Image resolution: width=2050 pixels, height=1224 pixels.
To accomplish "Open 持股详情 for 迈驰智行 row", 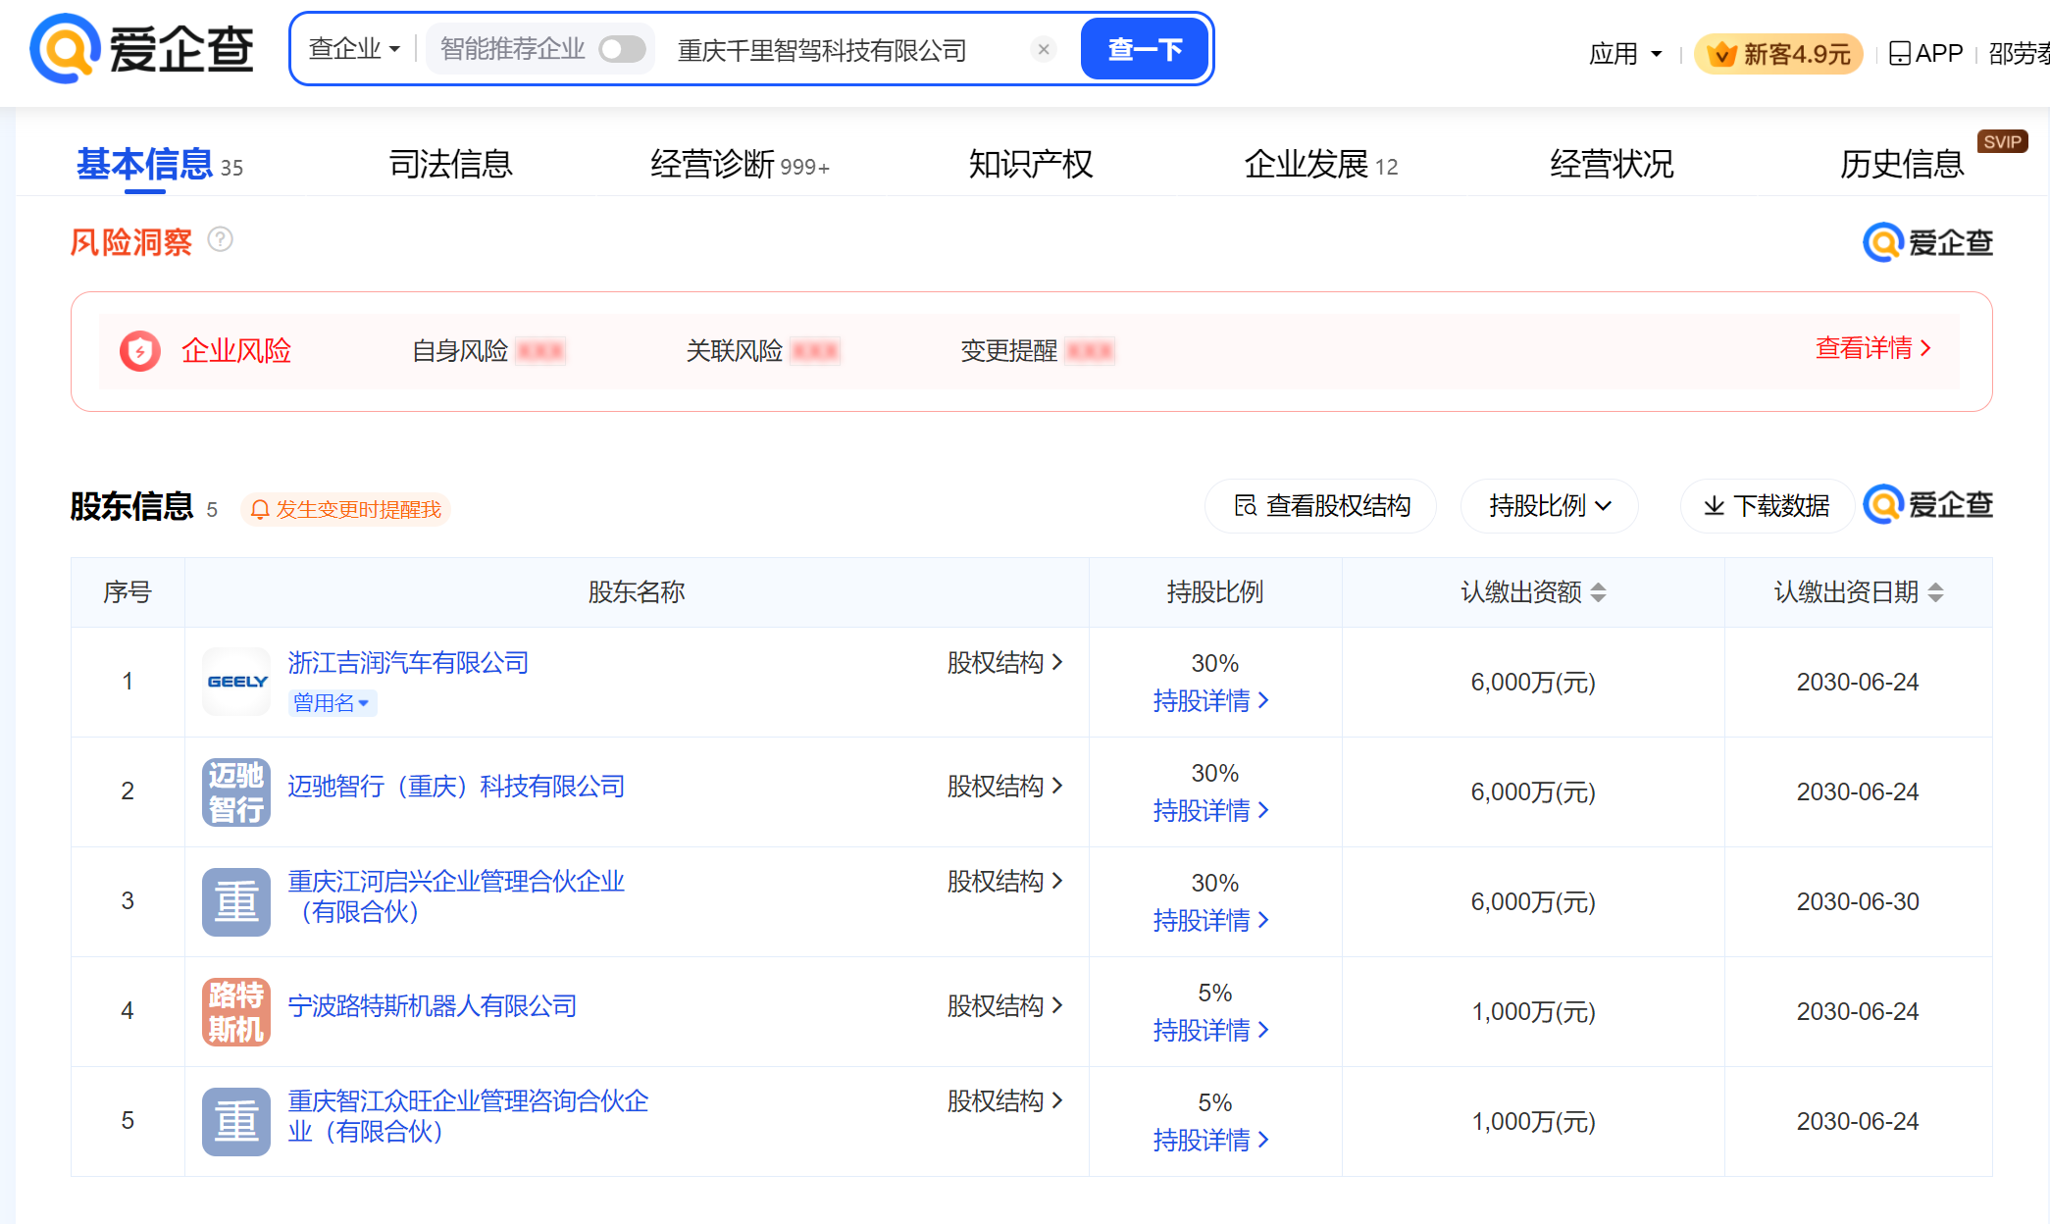I will click(x=1210, y=810).
